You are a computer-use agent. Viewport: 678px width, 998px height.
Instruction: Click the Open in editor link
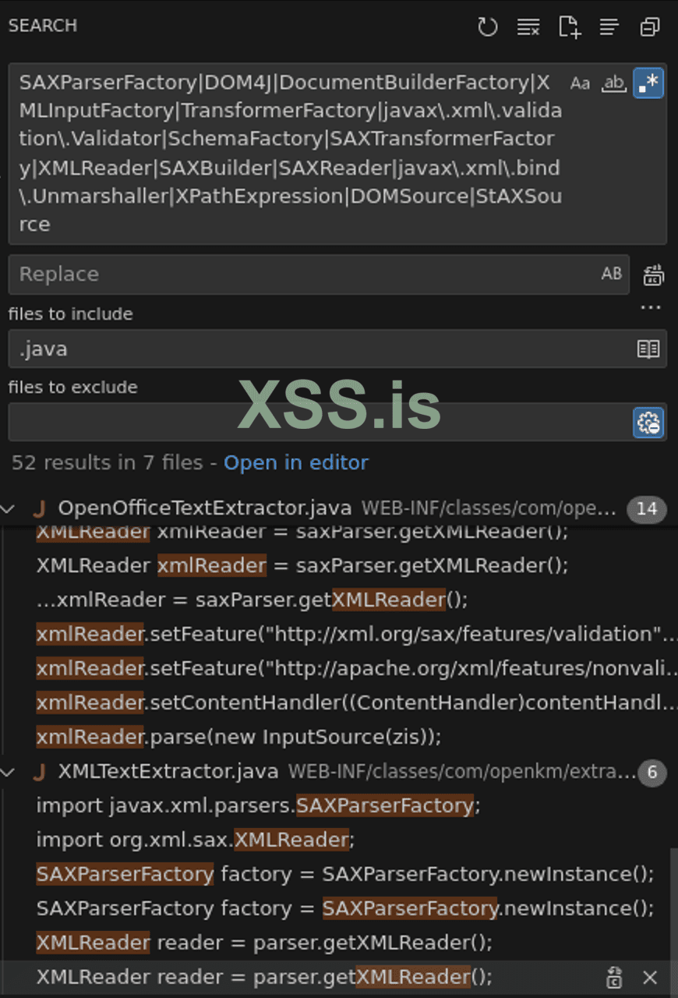coord(295,463)
